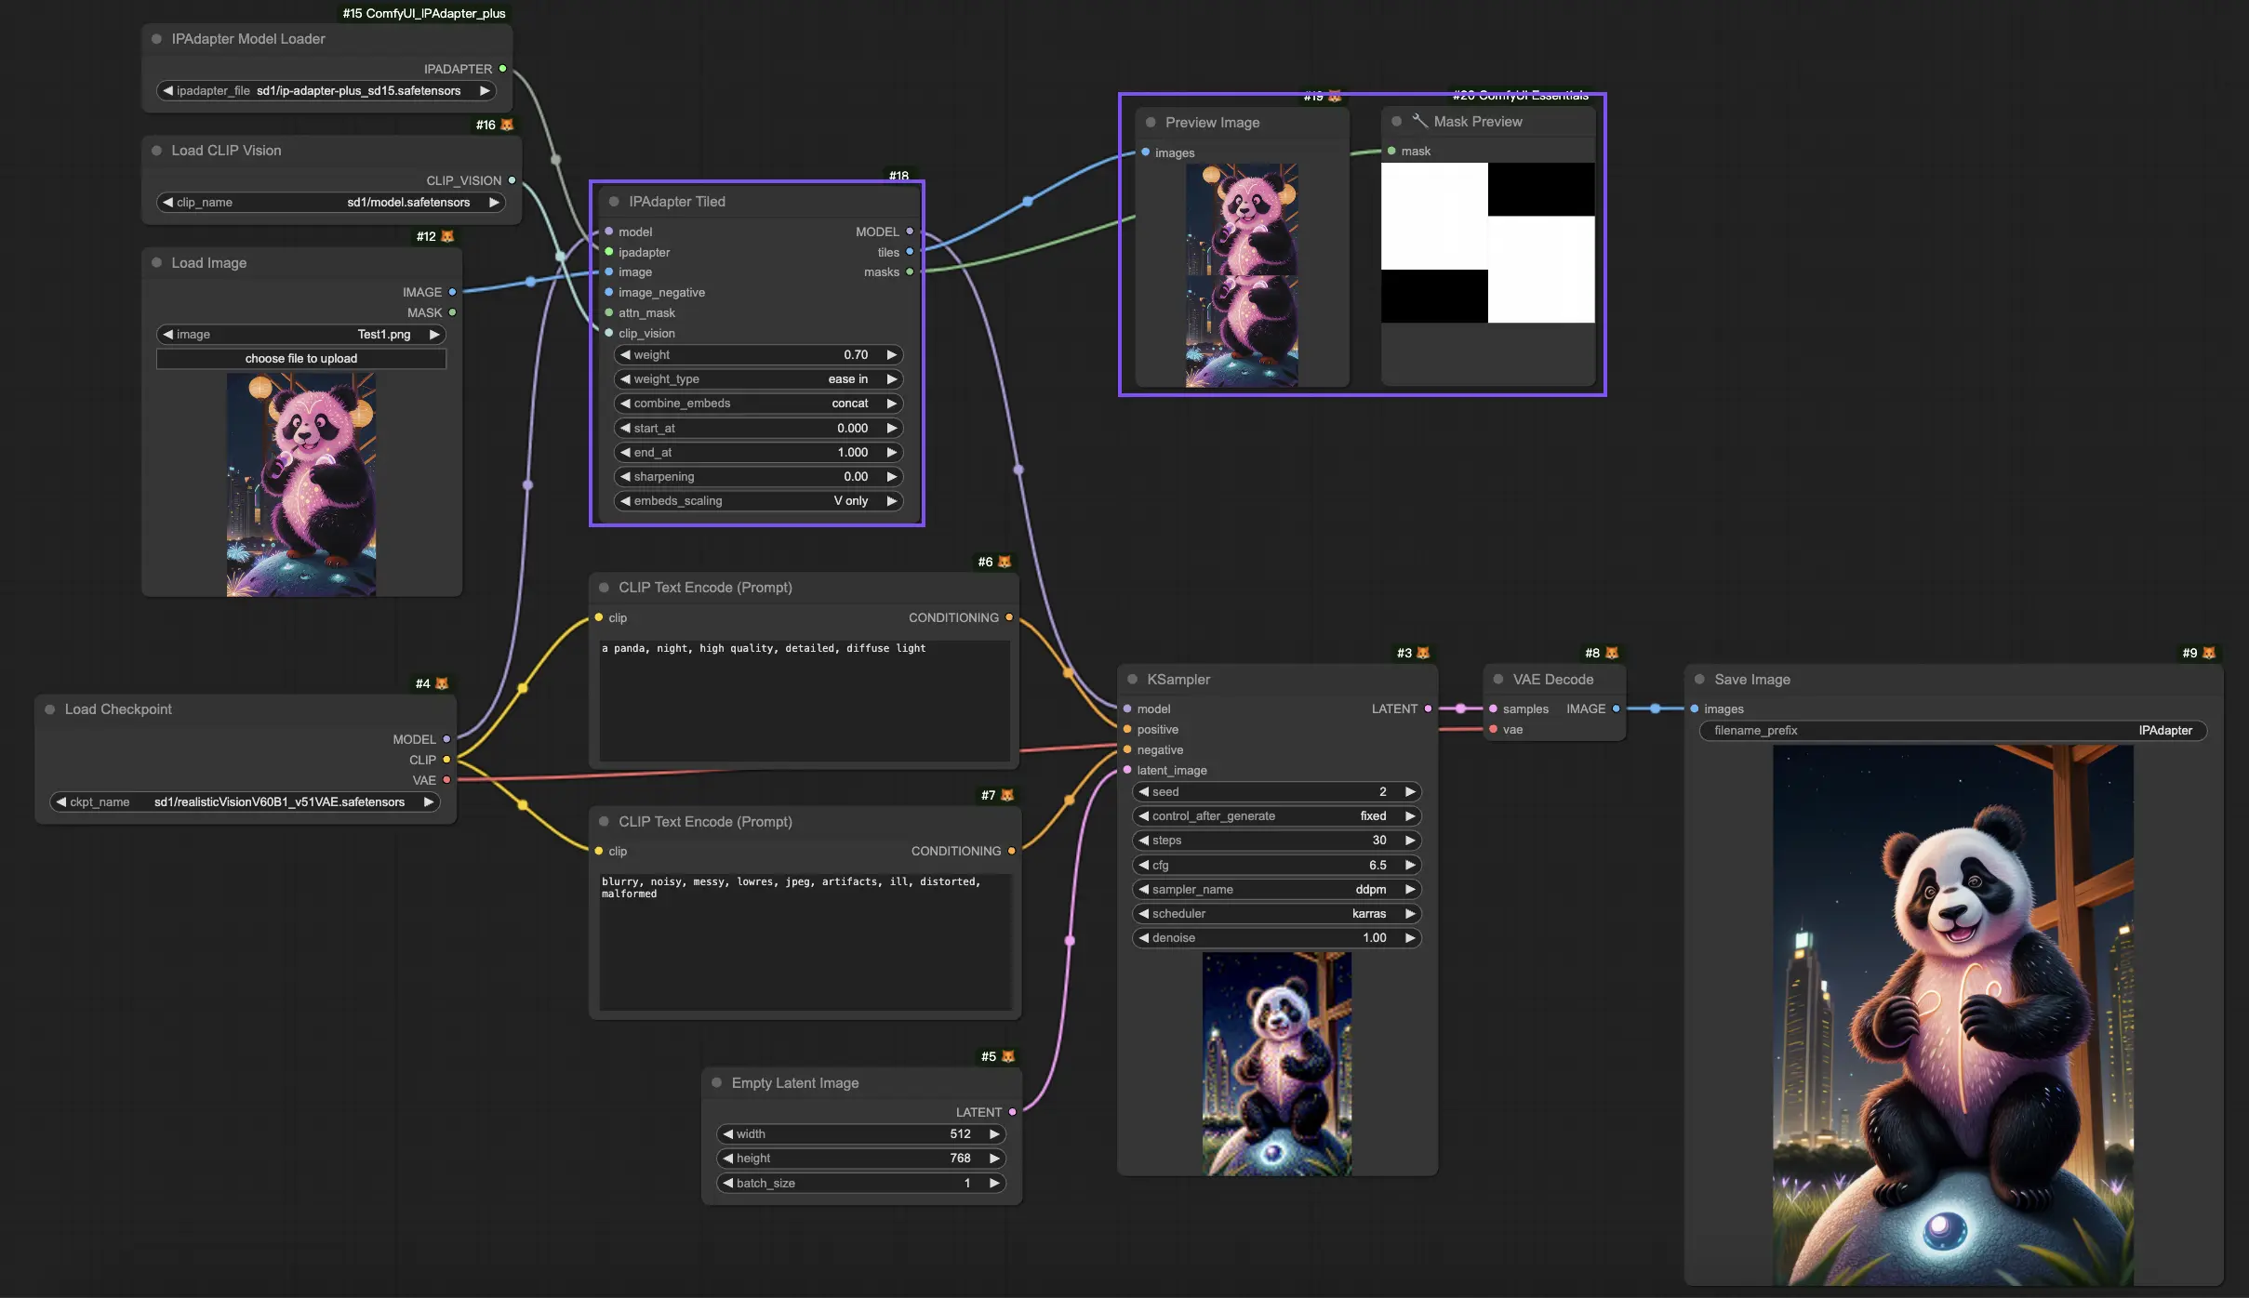The image size is (2249, 1298).
Task: Adjust the weight slider in IPAdapter Tiled
Action: (756, 355)
